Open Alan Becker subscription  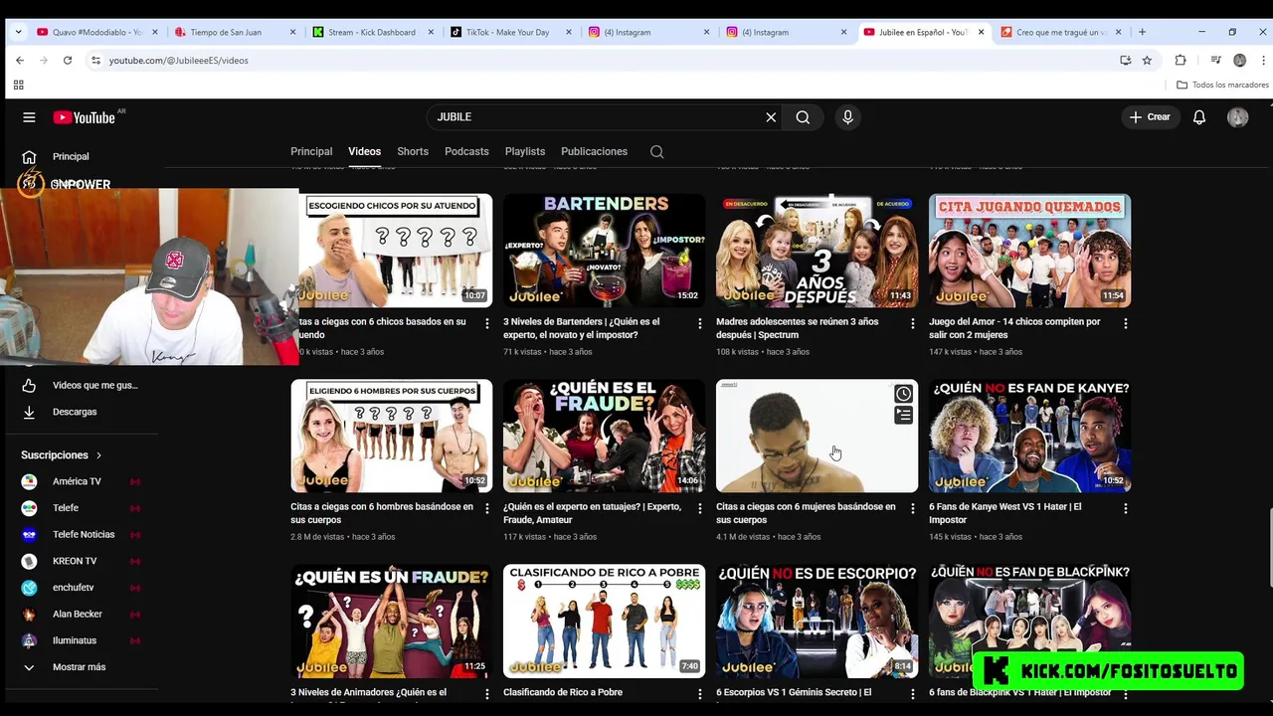[80, 615]
